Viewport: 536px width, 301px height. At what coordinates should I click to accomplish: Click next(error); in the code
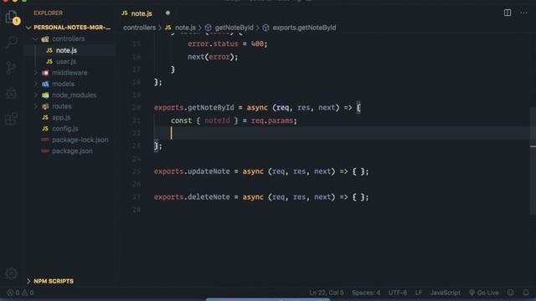click(x=213, y=57)
